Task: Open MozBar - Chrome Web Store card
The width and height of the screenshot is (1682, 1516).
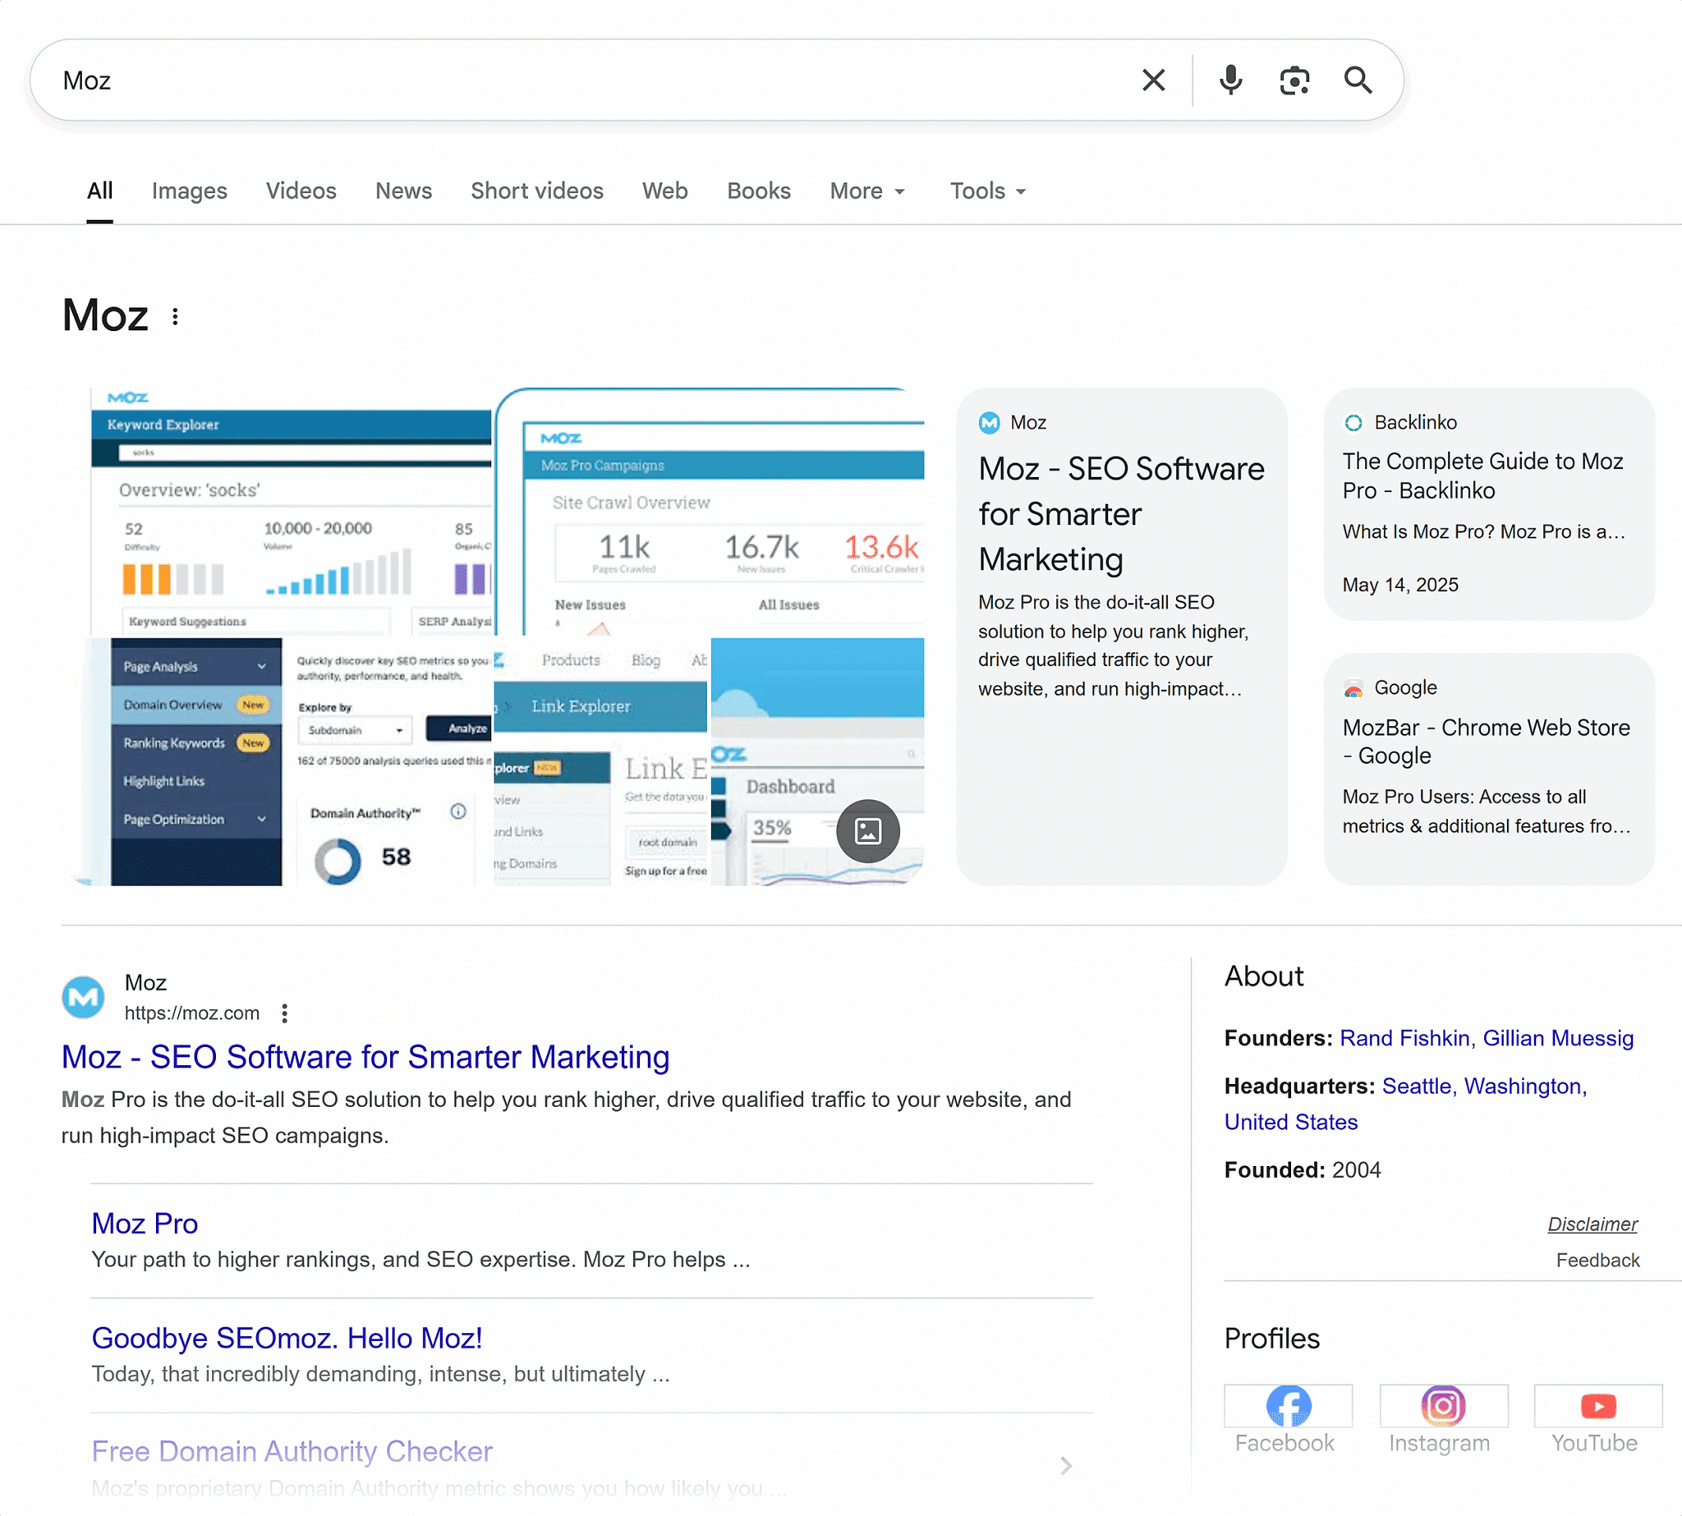Action: [x=1488, y=769]
